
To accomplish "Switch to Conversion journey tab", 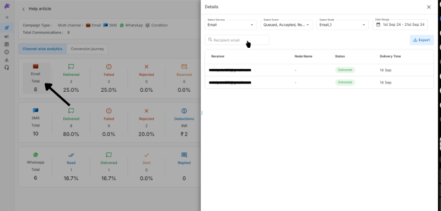I will [x=87, y=49].
